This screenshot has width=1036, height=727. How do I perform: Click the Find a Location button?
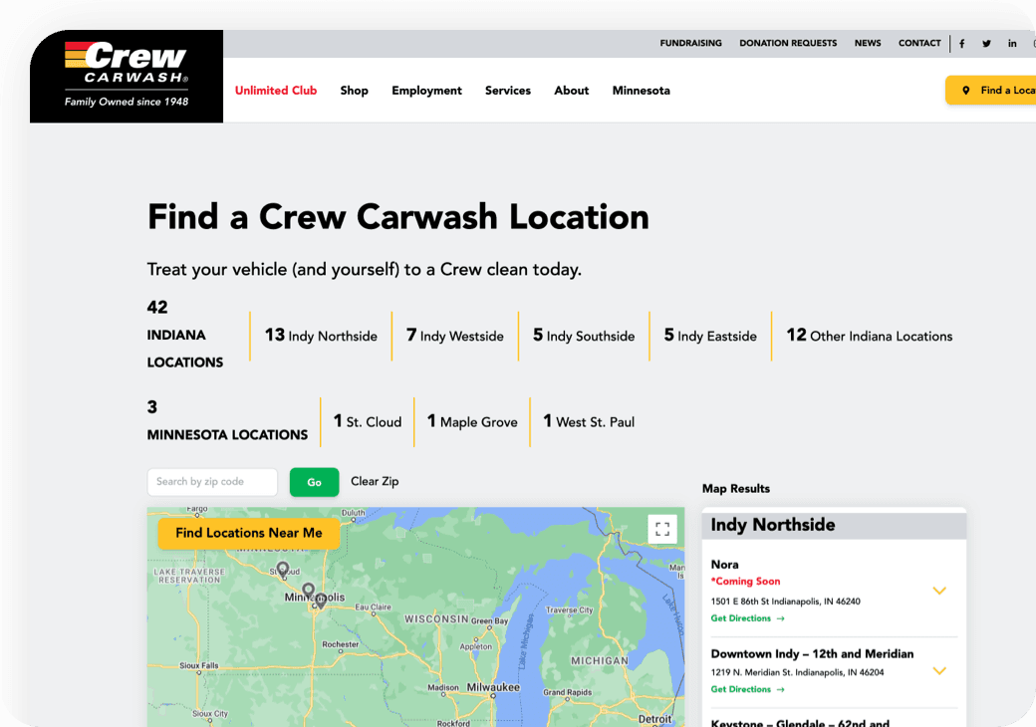tap(991, 91)
